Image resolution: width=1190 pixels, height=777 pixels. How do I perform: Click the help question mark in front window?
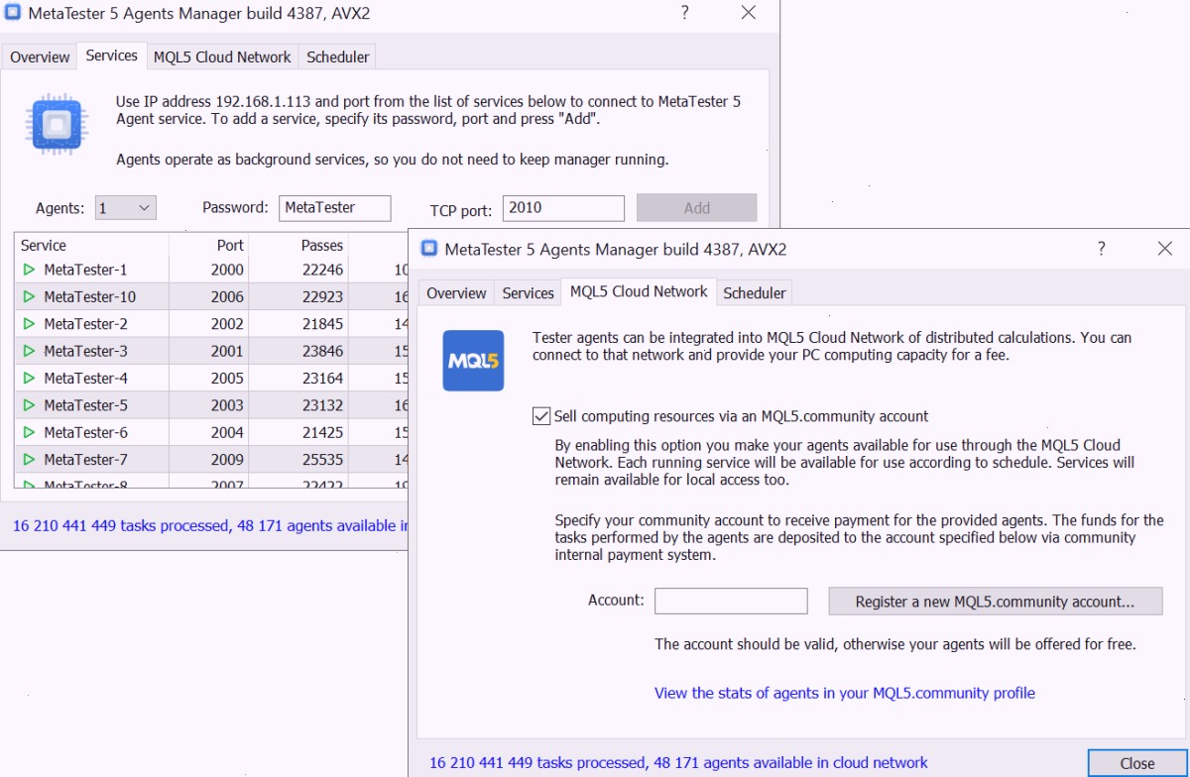coord(1101,249)
